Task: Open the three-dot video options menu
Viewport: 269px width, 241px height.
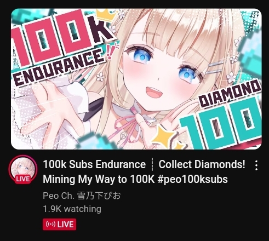Action: point(256,165)
